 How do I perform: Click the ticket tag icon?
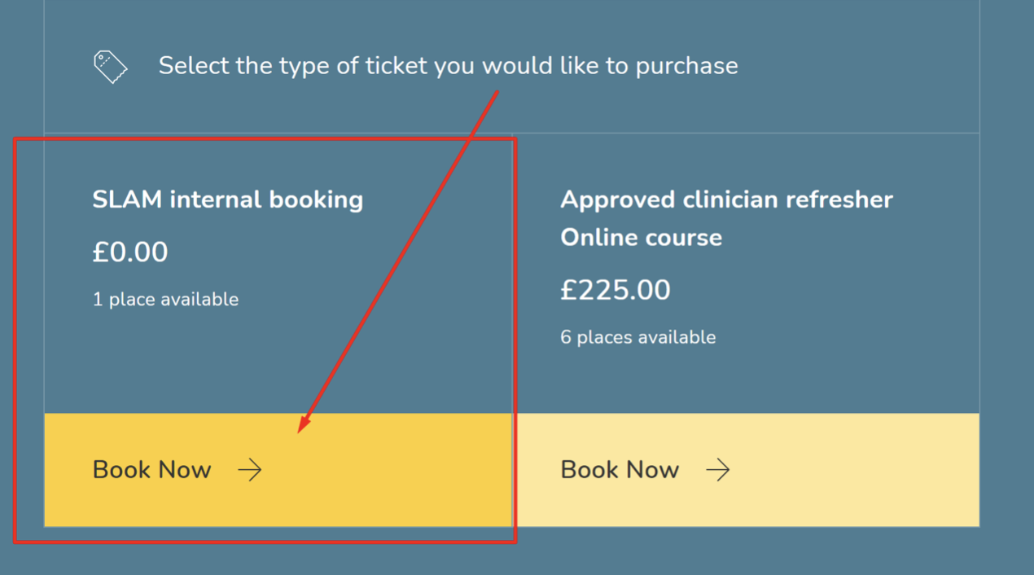pos(111,66)
